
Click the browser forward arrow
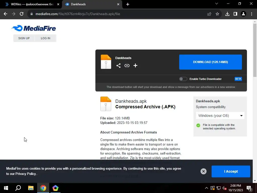(x=14, y=14)
